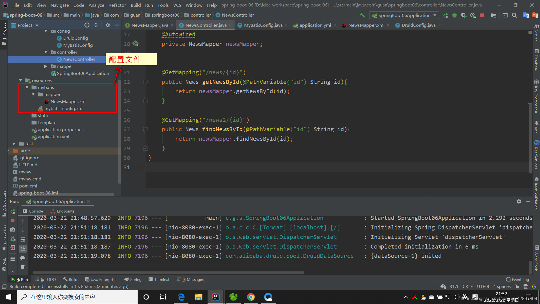Expand the test folder in the project tree
The image size is (540, 304).
[14, 144]
